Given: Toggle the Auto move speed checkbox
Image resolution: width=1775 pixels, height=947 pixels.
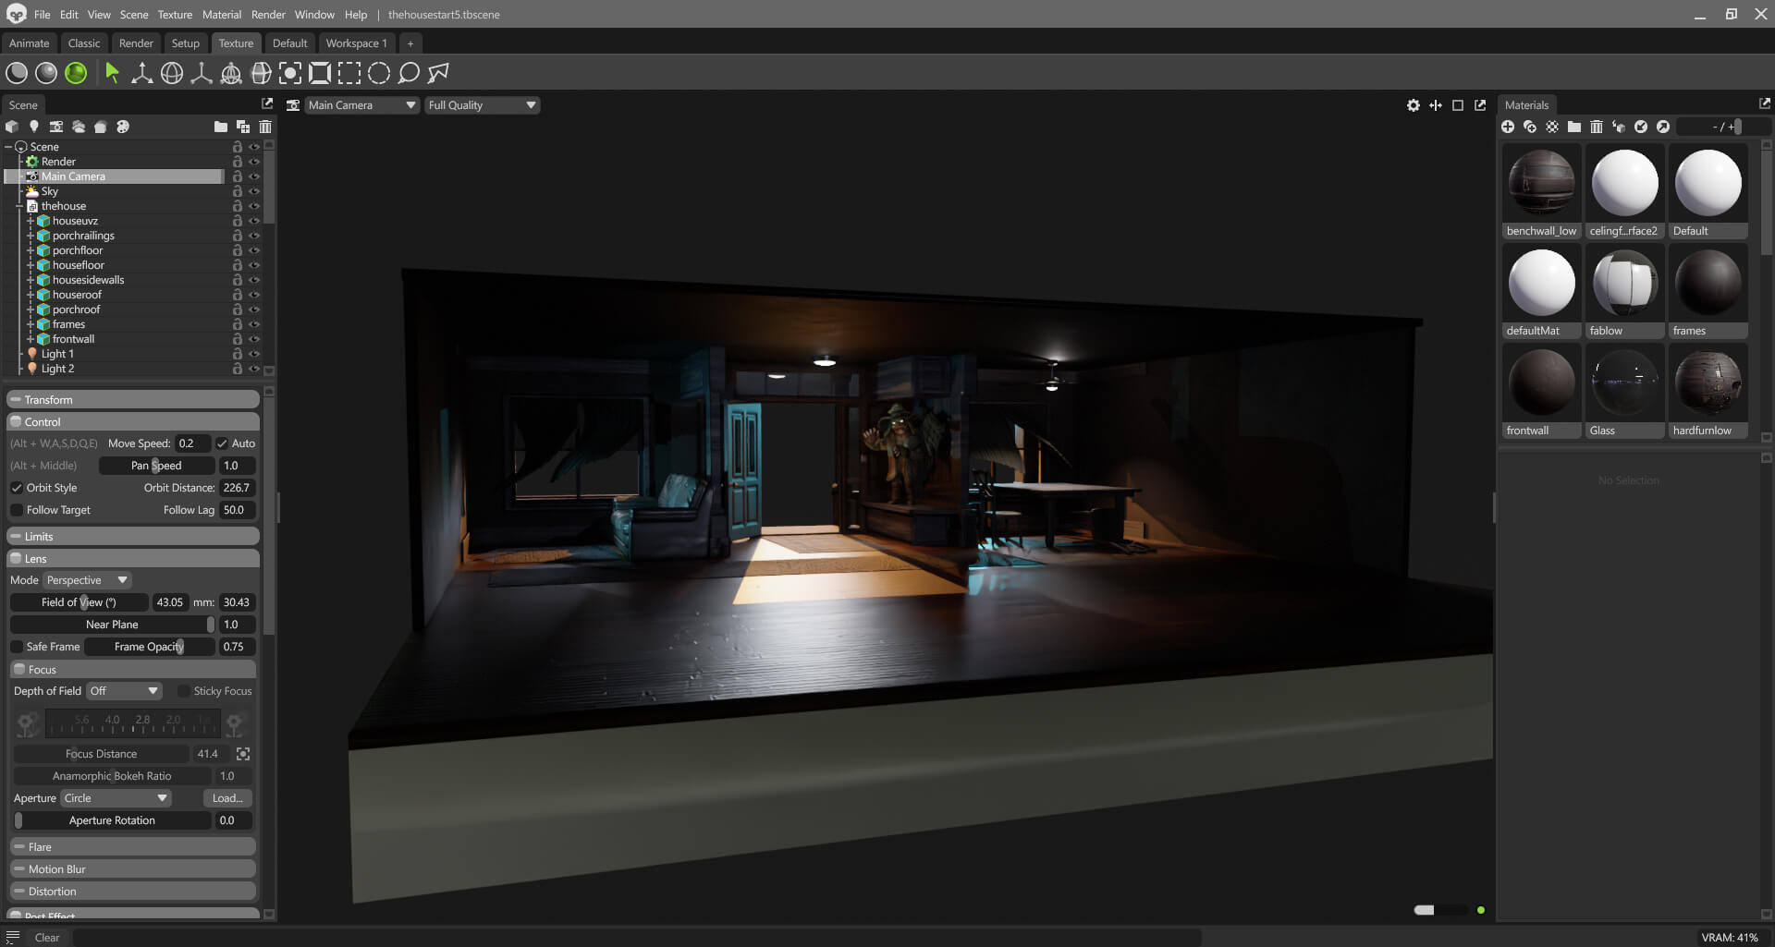Looking at the screenshot, I should pos(222,443).
